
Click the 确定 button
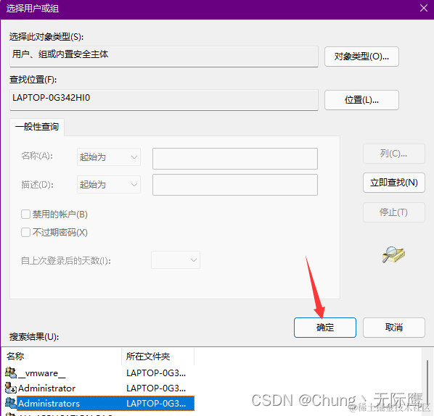[325, 328]
